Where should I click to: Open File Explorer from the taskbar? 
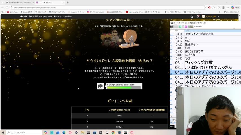coord(82,132)
